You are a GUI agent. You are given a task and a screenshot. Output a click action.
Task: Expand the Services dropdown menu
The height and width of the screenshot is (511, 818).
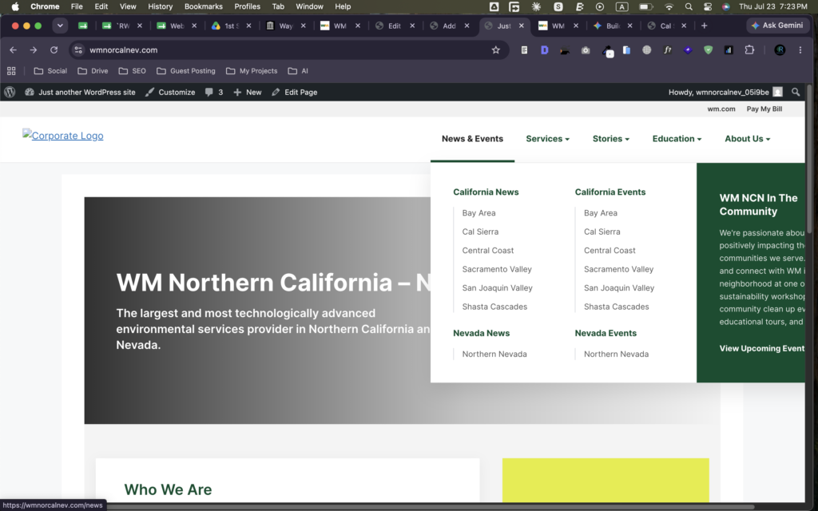coord(547,139)
